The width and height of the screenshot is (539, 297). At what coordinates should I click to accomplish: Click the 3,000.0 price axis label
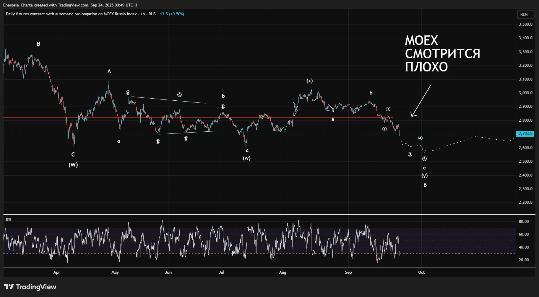coord(526,93)
